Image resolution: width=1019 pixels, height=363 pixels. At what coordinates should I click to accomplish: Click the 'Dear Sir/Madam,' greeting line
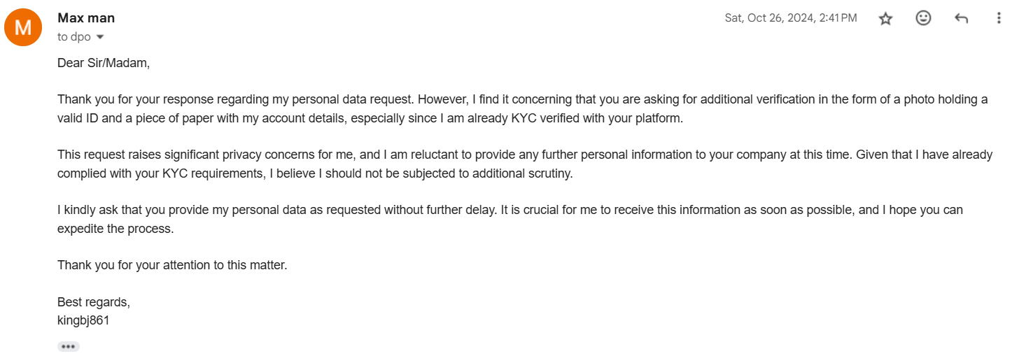[x=104, y=63]
